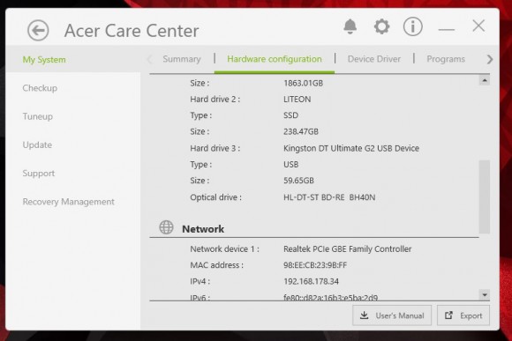Screen dimensions: 512x341
Task: Click scrollbar up arrow
Action: [x=485, y=80]
